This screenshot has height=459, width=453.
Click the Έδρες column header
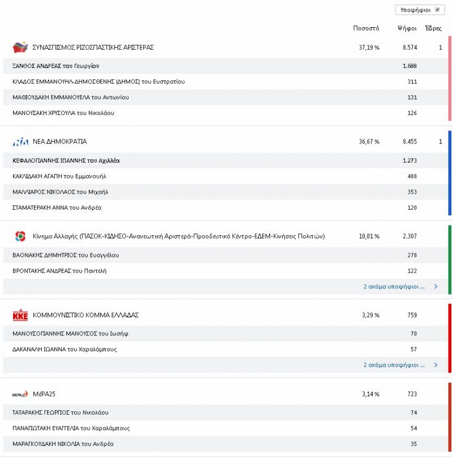tap(433, 28)
